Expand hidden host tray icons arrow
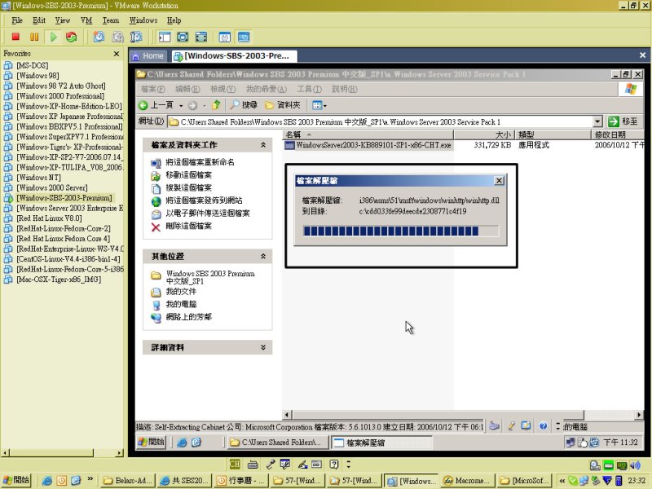This screenshot has height=489, width=652. tap(562, 481)
